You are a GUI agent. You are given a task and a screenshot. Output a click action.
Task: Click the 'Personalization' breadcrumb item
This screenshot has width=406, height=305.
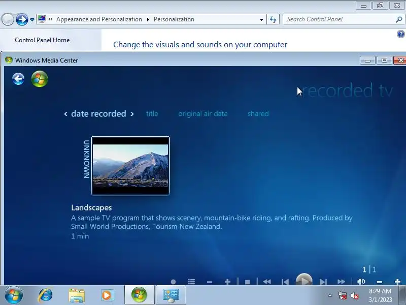pos(174,19)
